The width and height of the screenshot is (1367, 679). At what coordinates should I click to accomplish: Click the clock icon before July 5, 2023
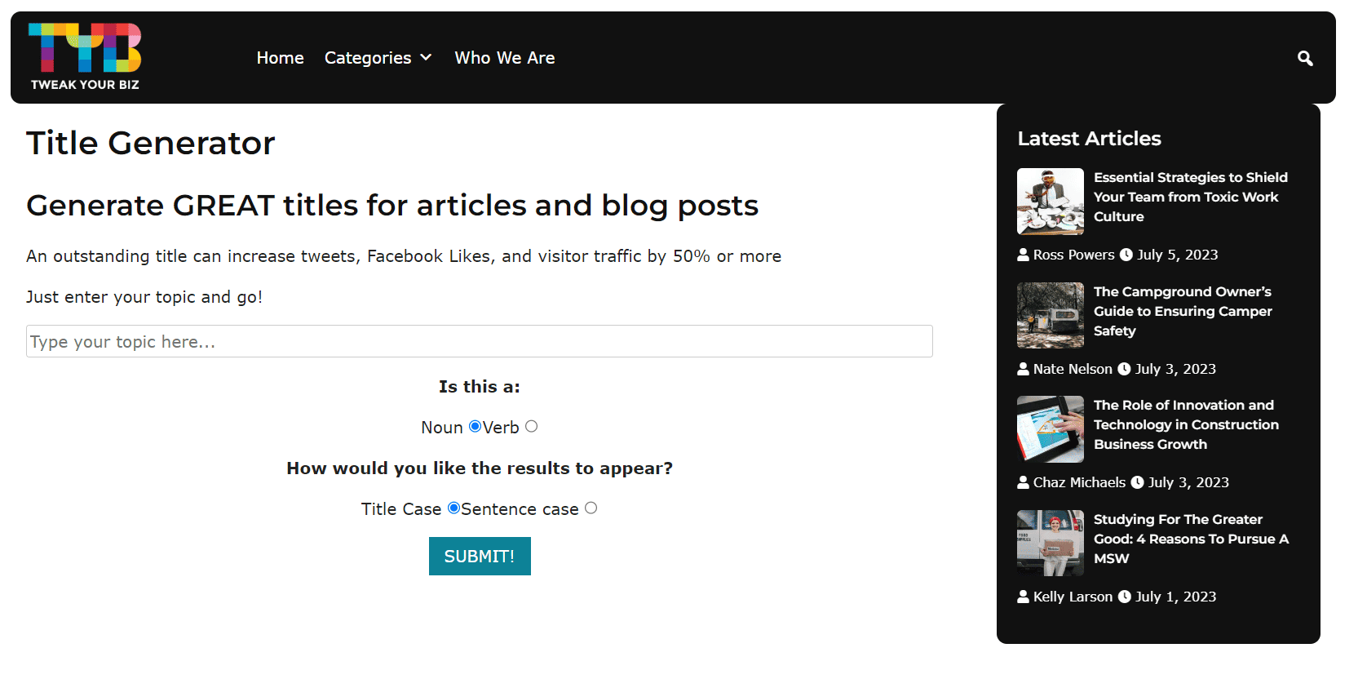[1126, 255]
